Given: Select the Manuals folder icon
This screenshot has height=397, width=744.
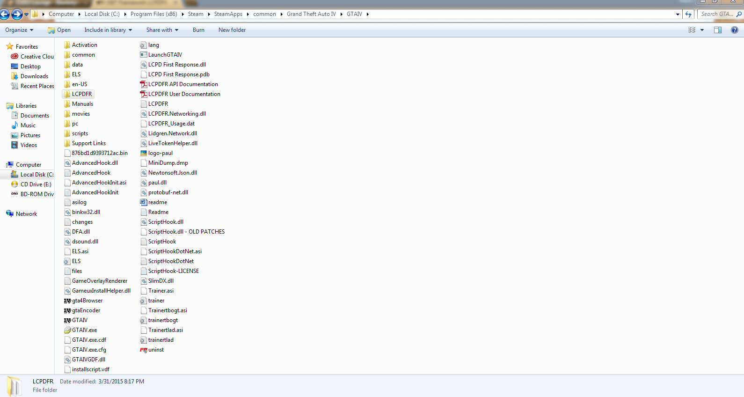Looking at the screenshot, I should coord(67,104).
